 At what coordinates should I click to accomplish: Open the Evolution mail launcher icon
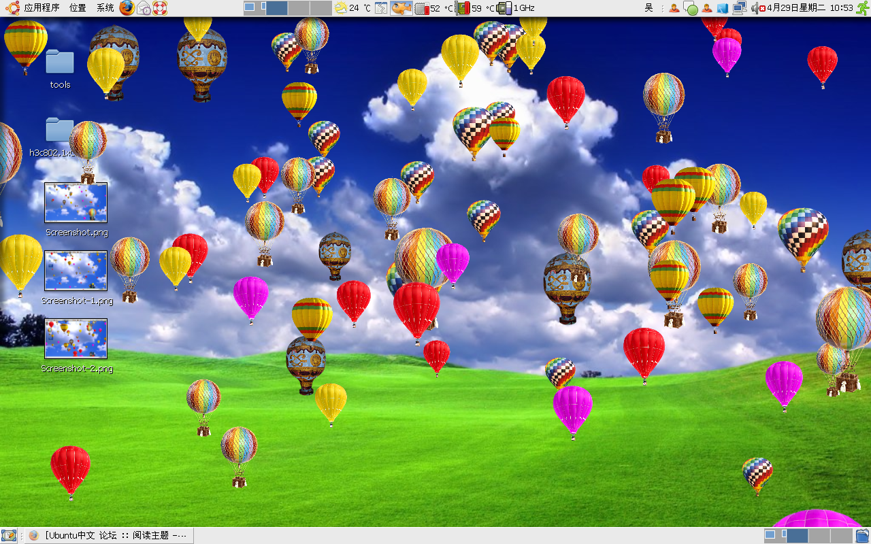point(144,8)
